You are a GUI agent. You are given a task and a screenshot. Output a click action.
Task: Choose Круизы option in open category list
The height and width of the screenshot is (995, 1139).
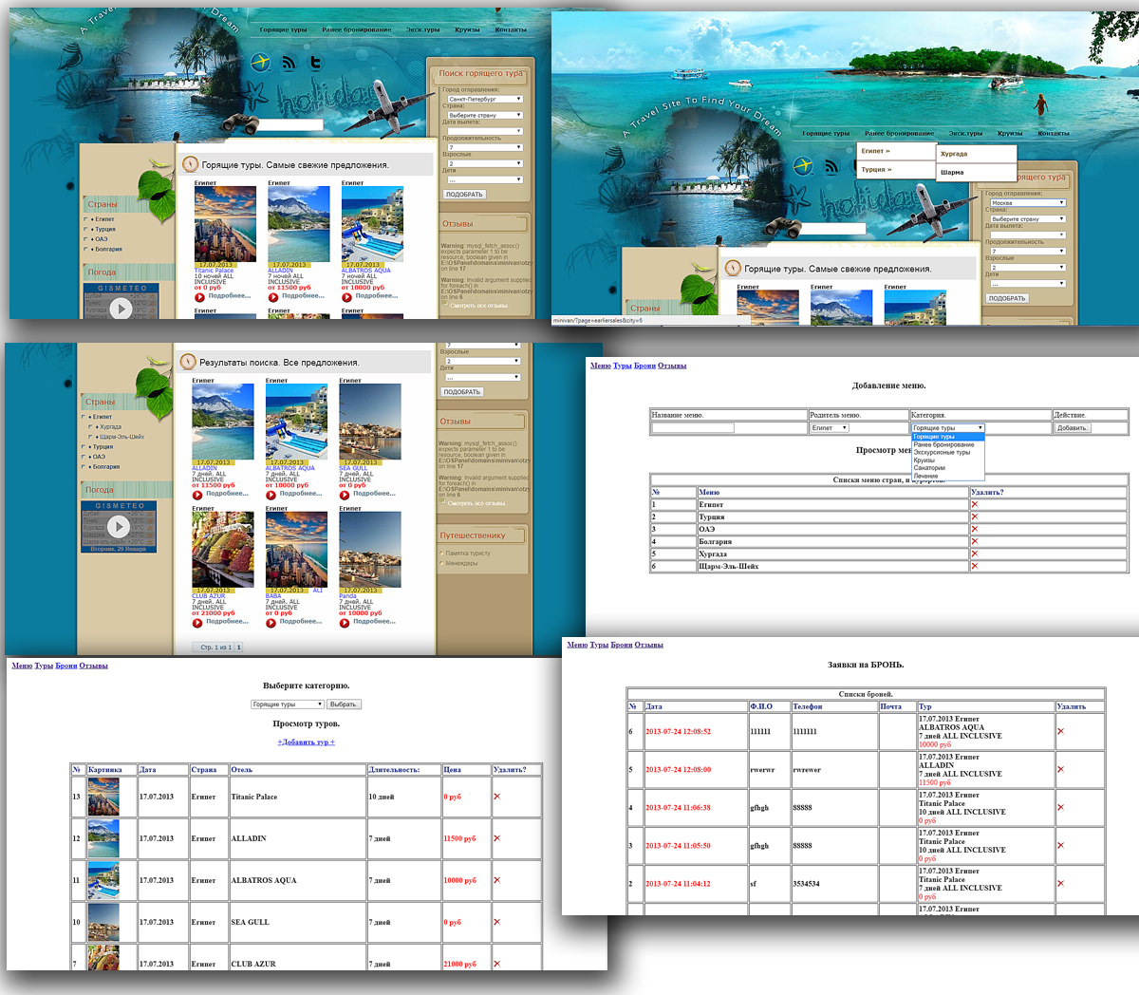point(924,460)
